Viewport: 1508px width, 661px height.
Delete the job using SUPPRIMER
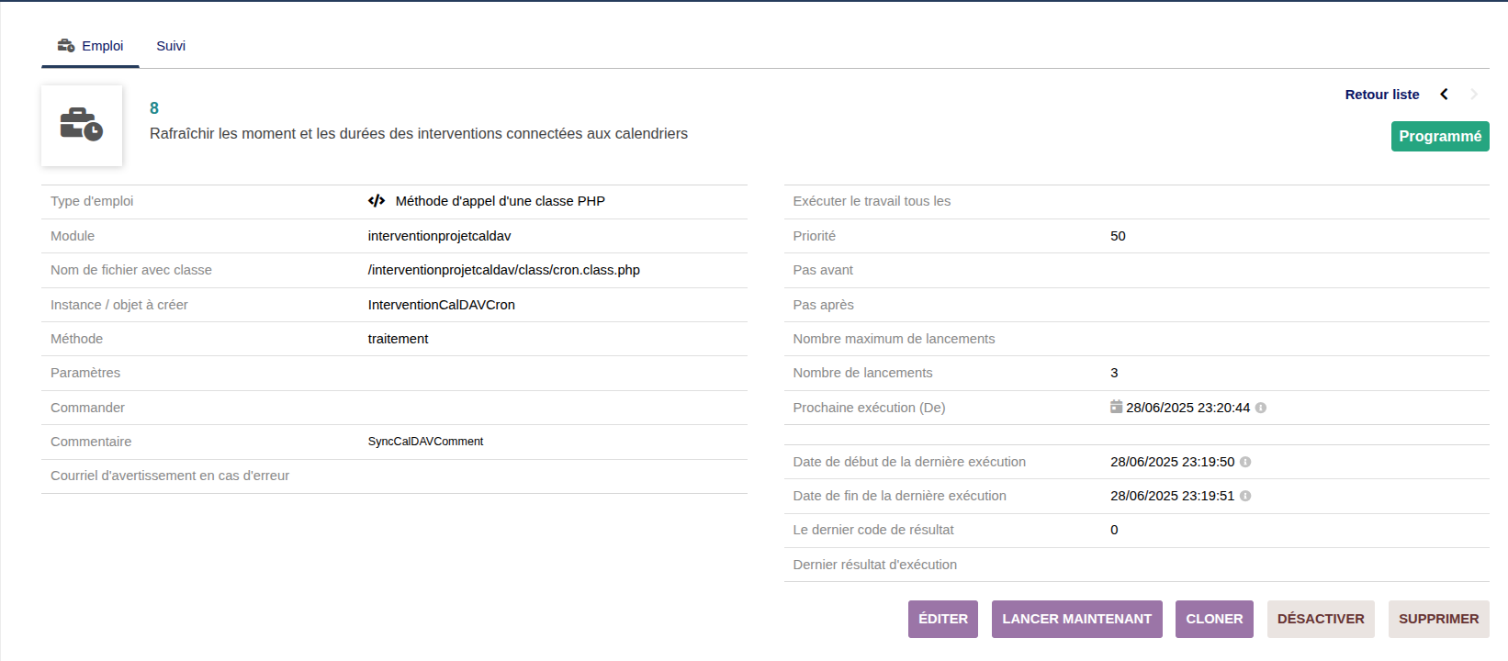[x=1438, y=619]
